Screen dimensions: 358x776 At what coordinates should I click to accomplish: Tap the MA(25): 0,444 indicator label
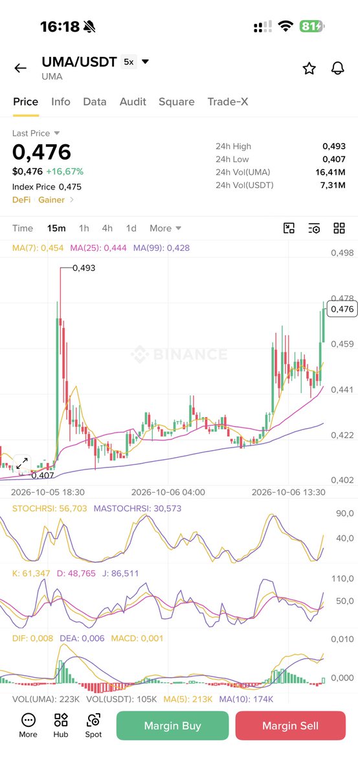click(x=99, y=248)
